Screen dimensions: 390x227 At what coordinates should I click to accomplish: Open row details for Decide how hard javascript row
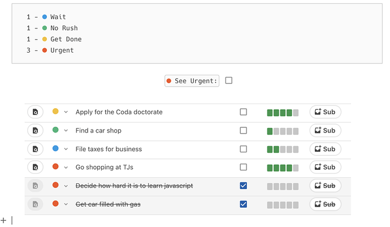35,186
